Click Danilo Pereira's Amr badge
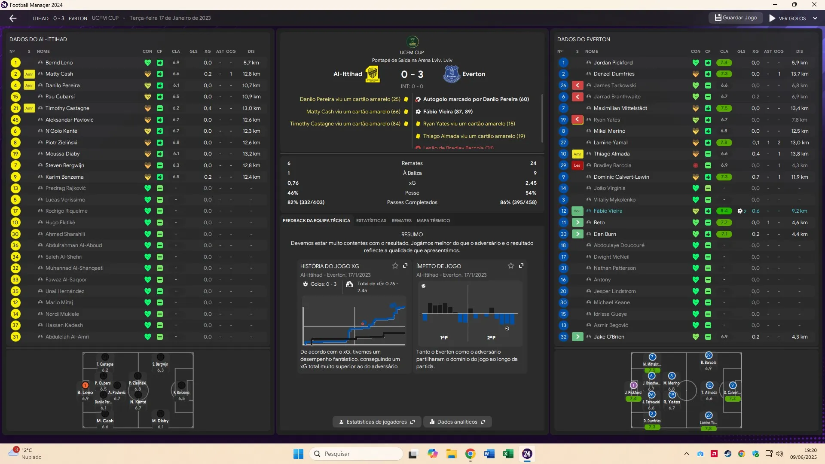Viewport: 825px width, 464px height. pos(29,85)
